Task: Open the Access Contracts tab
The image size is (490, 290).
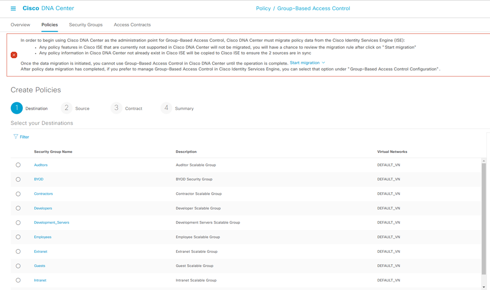Action: pos(132,25)
